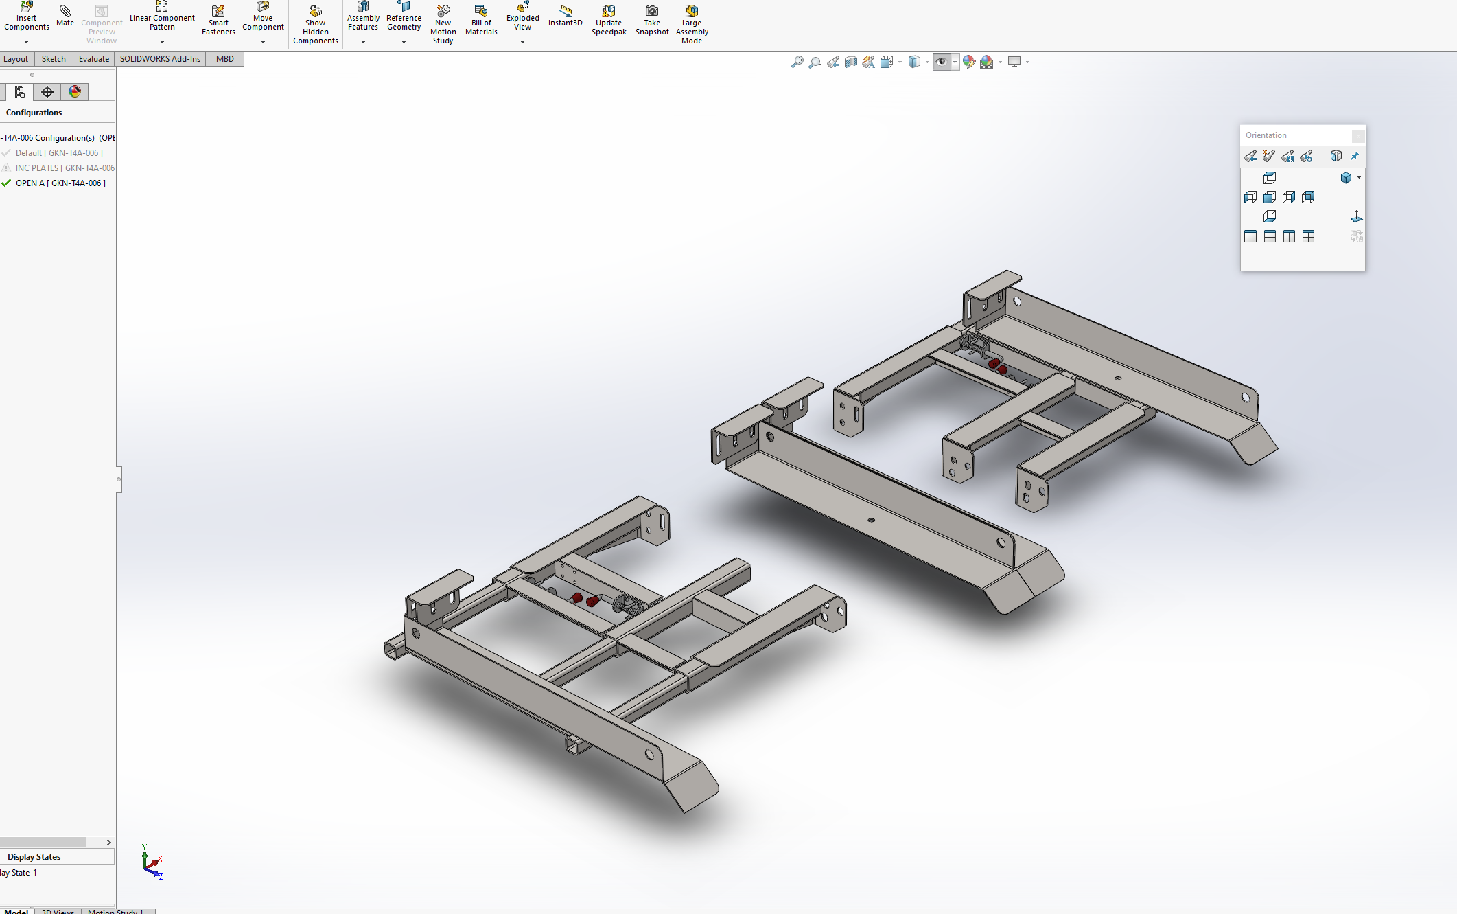Toggle Instant3D mode
Viewport: 1457px width, 914px height.
coord(565,15)
